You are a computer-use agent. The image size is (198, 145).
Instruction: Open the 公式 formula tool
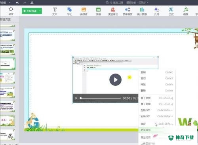click(x=171, y=12)
